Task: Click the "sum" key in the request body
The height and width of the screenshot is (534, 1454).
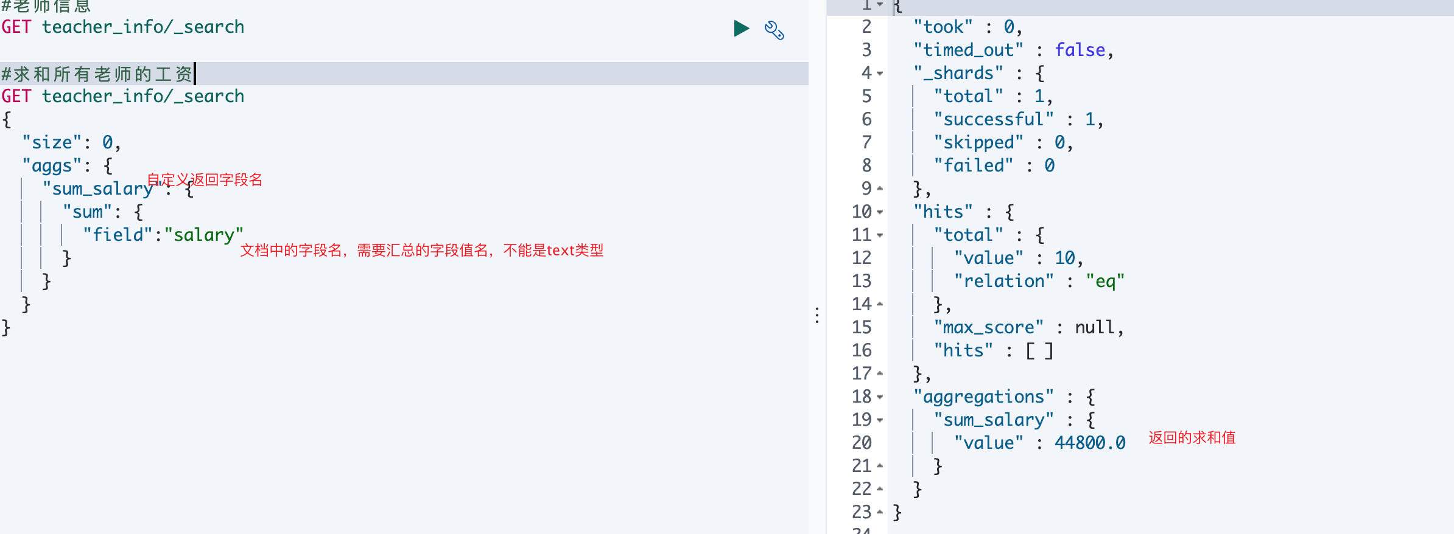Action: [88, 212]
